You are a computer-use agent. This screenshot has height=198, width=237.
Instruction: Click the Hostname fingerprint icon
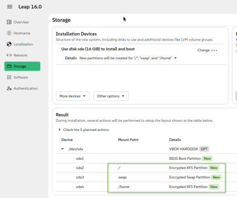[9, 33]
